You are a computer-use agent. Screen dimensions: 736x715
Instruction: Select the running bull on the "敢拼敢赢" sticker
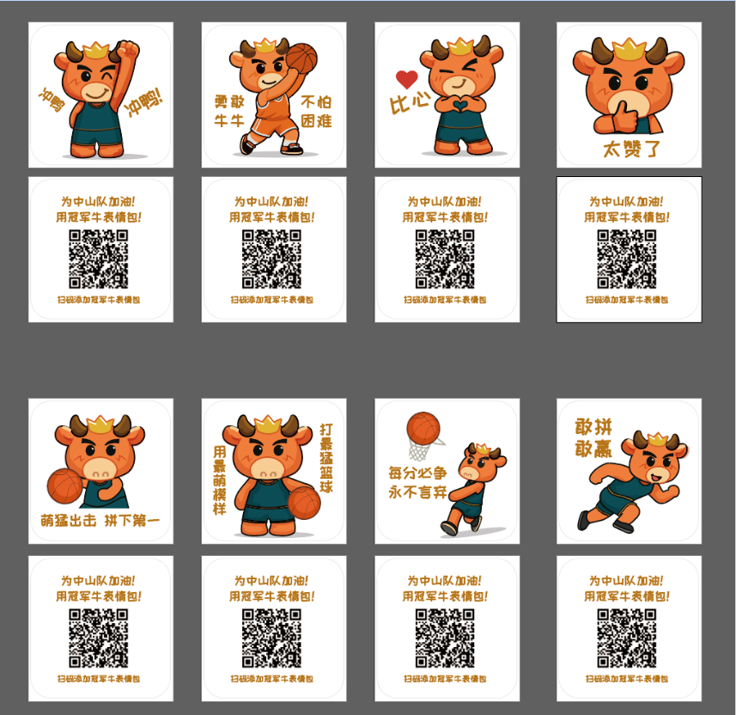point(640,481)
